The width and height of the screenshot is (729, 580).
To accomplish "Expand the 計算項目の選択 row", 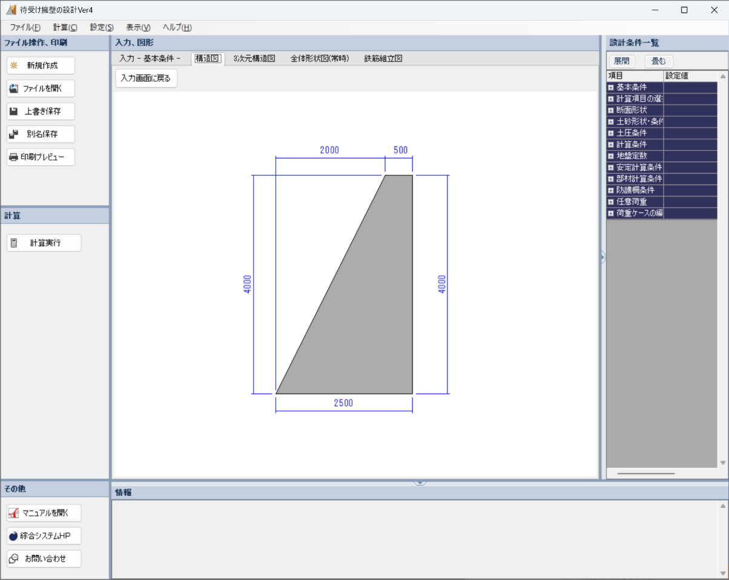I will click(x=611, y=99).
